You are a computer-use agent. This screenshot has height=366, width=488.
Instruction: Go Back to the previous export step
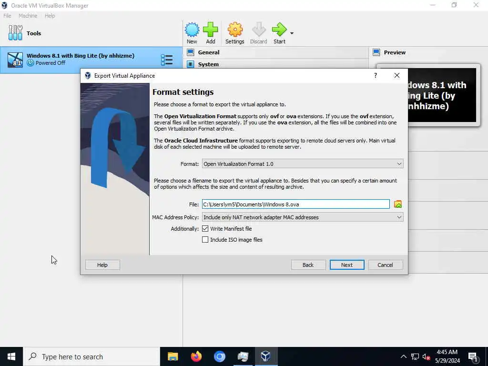pos(308,265)
